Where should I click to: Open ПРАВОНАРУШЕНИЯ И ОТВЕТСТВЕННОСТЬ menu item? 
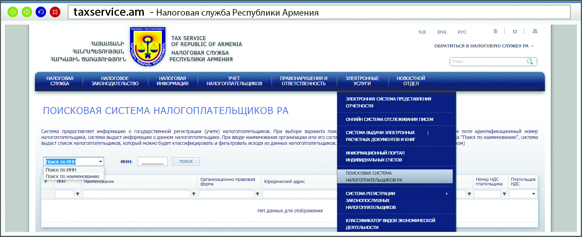tap(304, 81)
